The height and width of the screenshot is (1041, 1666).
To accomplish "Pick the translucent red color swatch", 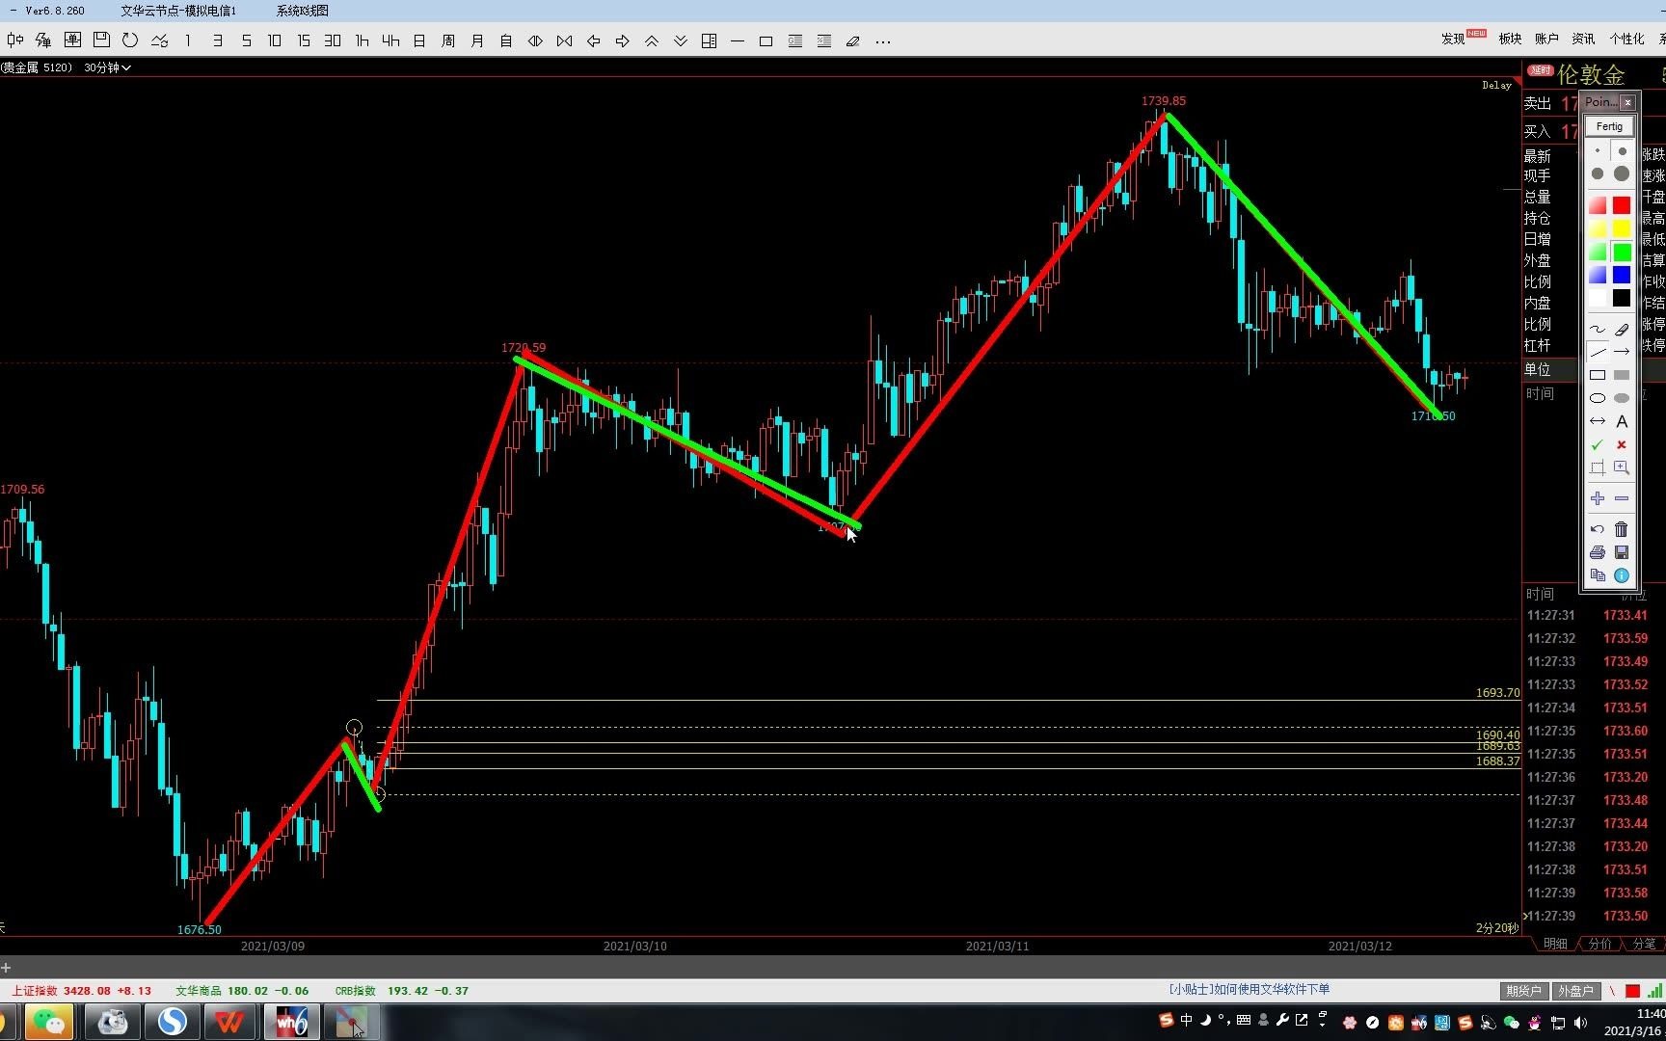I will (x=1598, y=205).
